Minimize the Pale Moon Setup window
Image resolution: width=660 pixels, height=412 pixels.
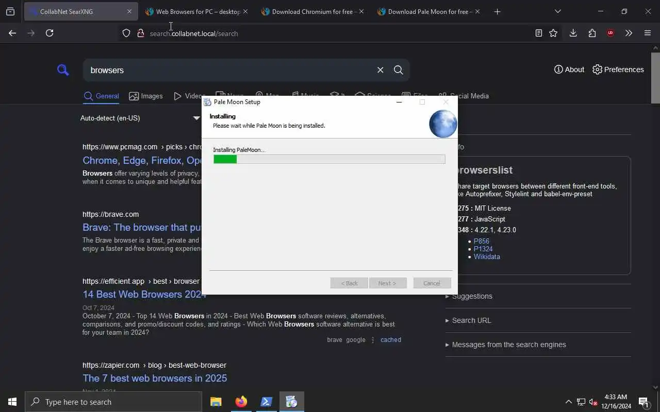pos(399,102)
